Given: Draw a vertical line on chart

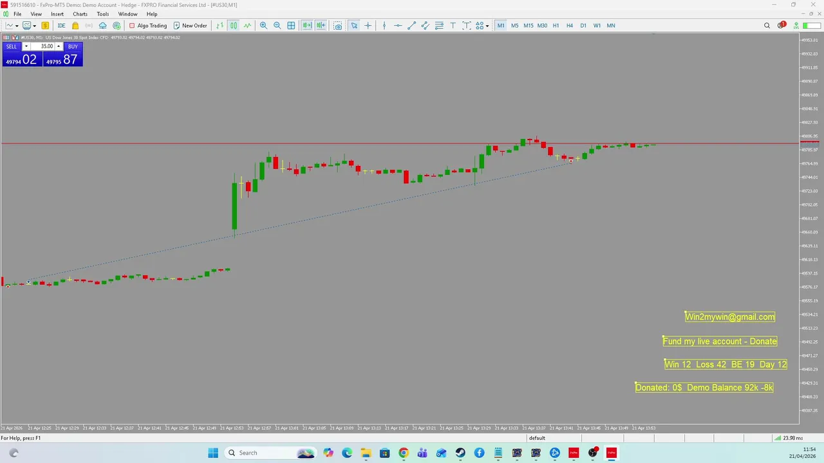Looking at the screenshot, I should coord(384,26).
